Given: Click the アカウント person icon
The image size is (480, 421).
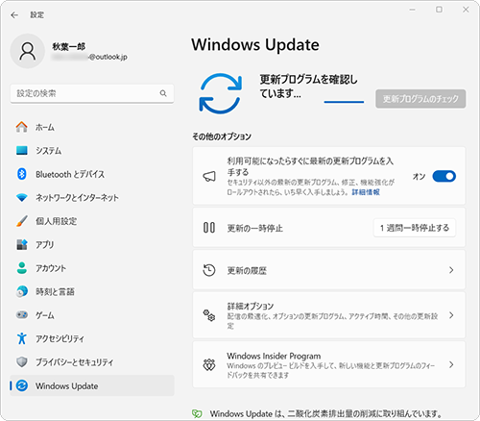Looking at the screenshot, I should [x=22, y=268].
